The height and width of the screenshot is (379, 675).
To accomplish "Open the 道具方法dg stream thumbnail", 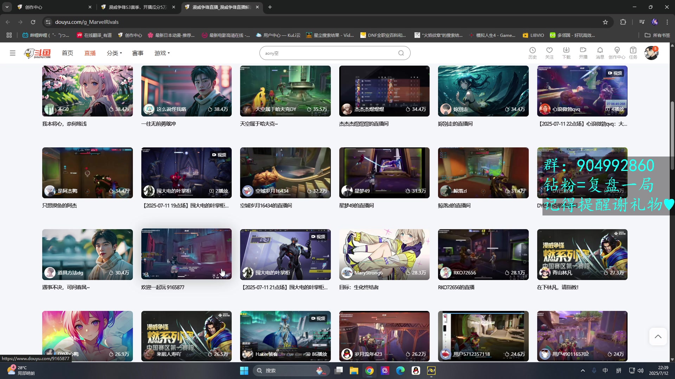I will (x=87, y=254).
